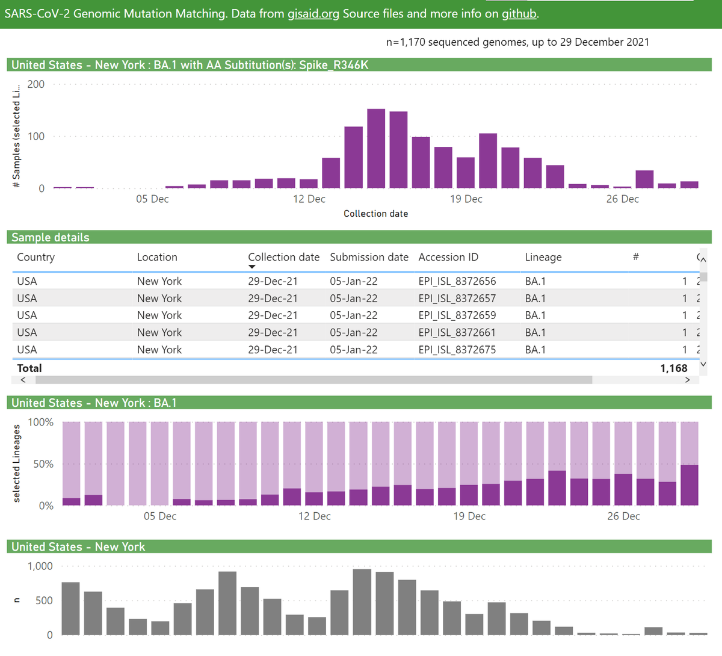Click the 19 Dec label on top chart
The height and width of the screenshot is (656, 722).
(x=466, y=199)
